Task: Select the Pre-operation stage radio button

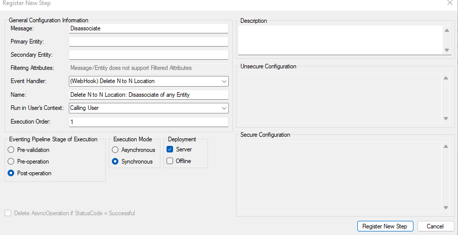Action: click(12, 162)
